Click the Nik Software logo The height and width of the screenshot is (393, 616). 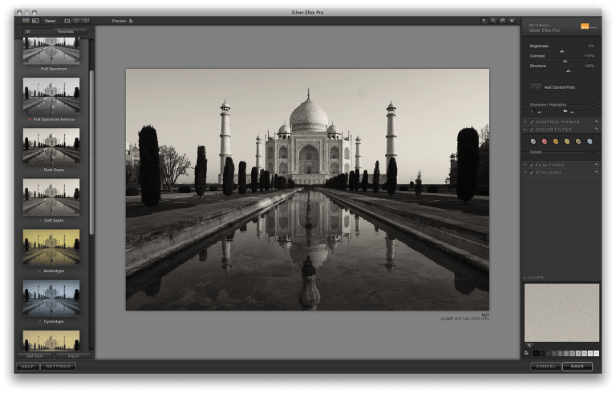coord(588,26)
